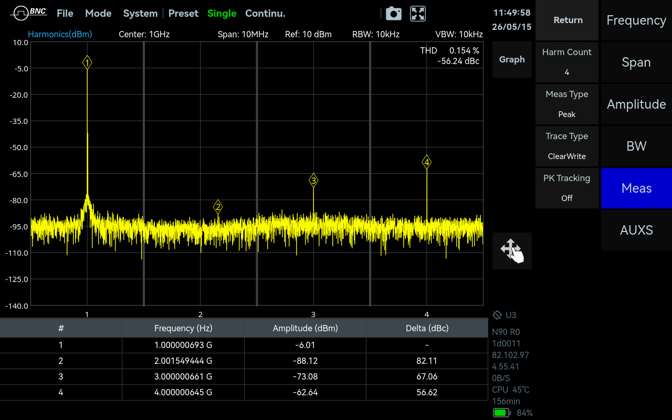
Task: Select the highlighted Meas side menu
Action: pyautogui.click(x=636, y=188)
